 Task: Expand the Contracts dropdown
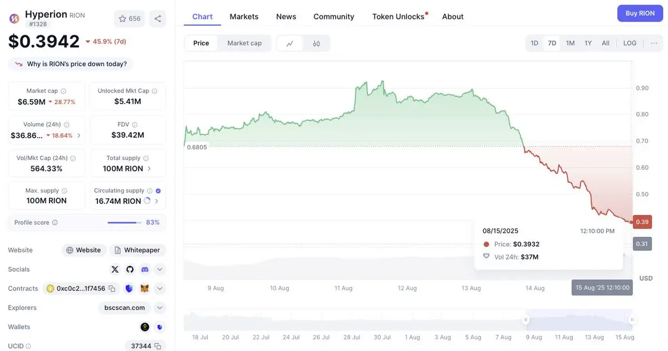pos(160,289)
